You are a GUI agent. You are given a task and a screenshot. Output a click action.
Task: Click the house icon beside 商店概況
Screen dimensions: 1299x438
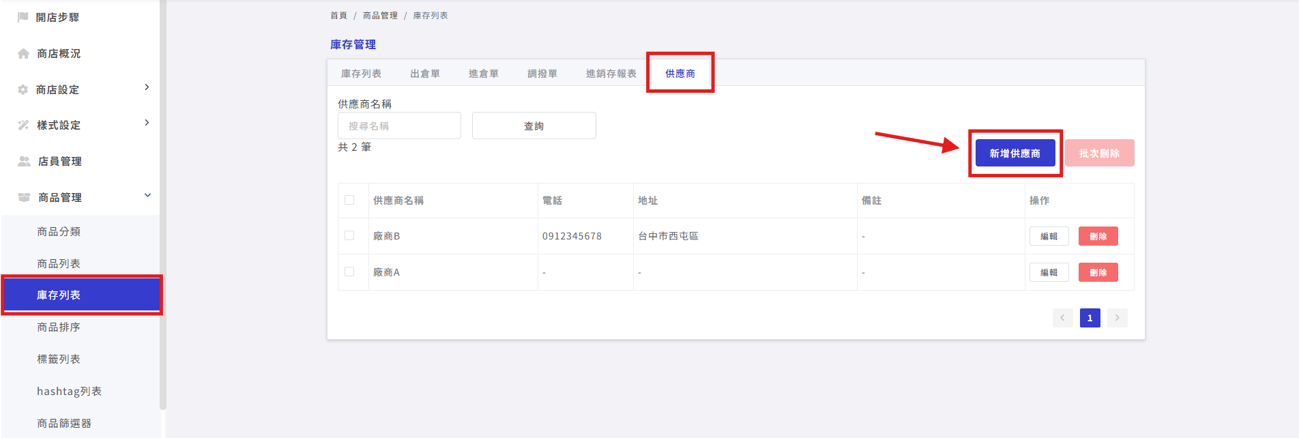click(23, 53)
